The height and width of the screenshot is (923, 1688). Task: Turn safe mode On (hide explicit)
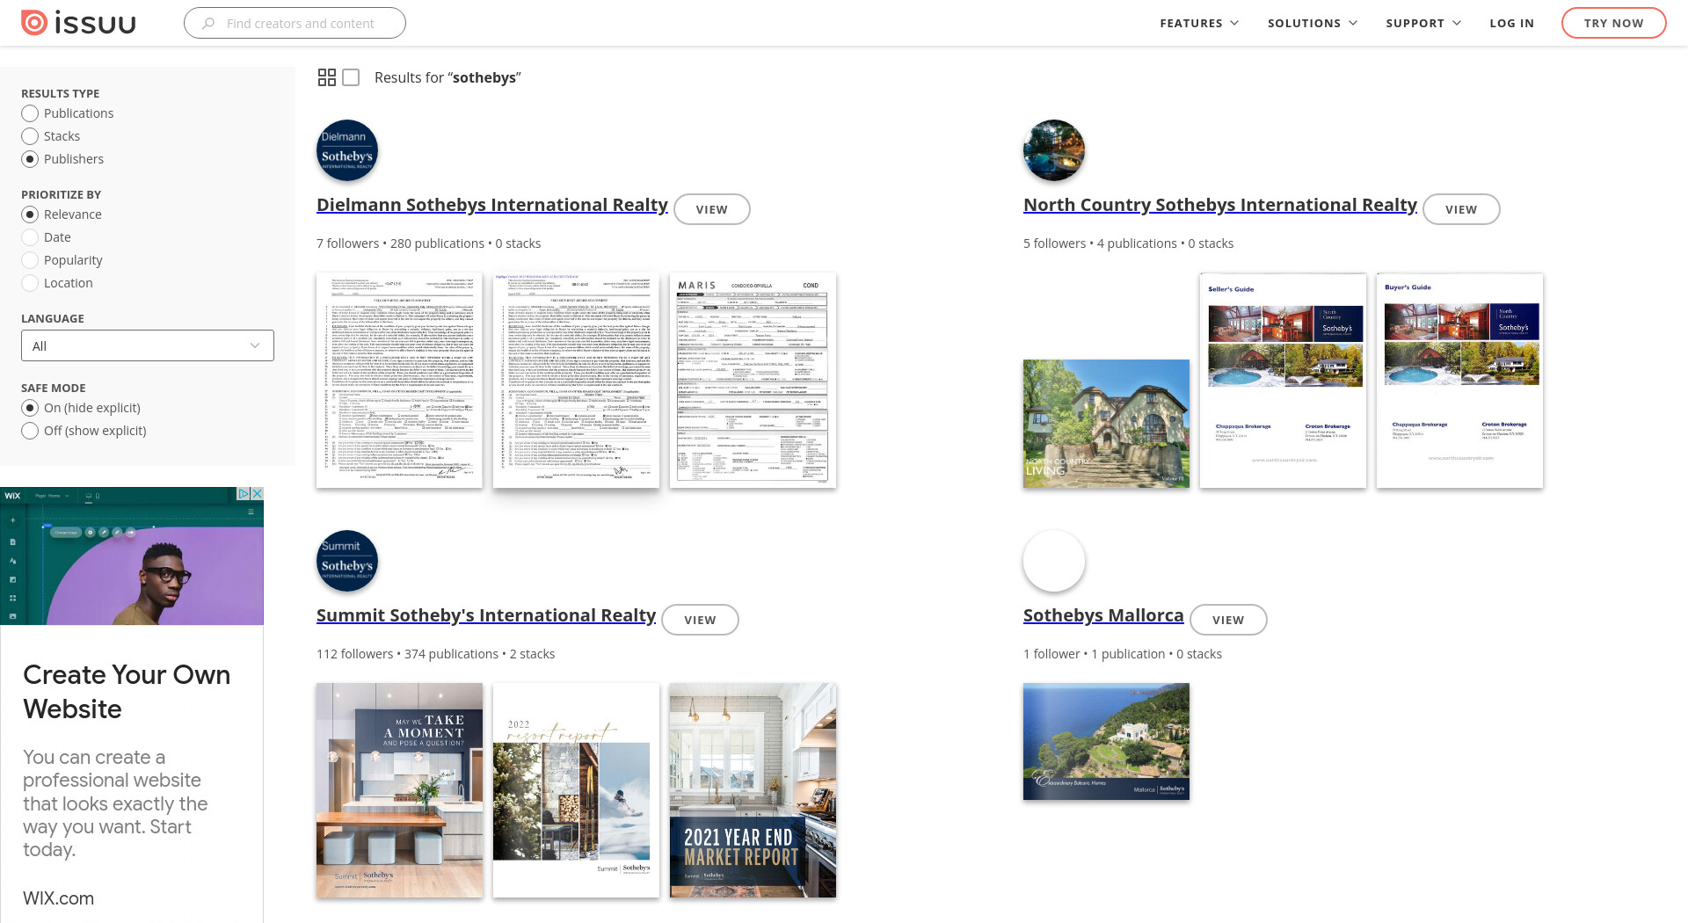[x=30, y=408]
